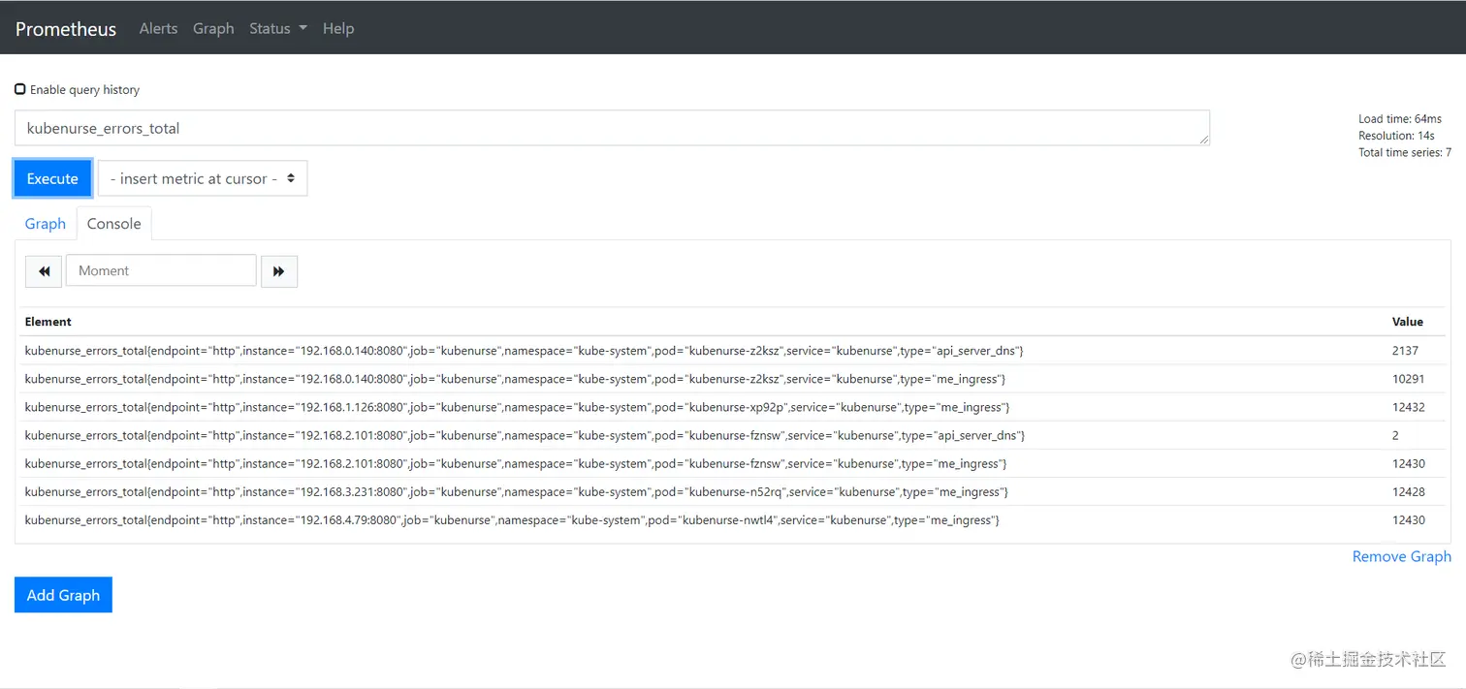Click the Element column header
This screenshot has height=689, width=1466.
coord(48,322)
